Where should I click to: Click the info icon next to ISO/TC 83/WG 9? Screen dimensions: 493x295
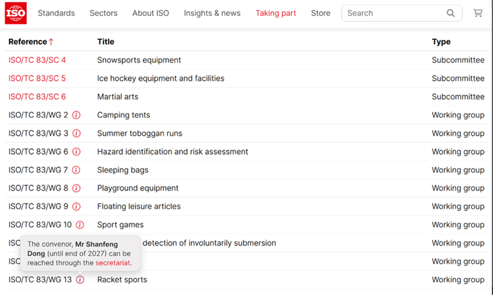point(76,206)
